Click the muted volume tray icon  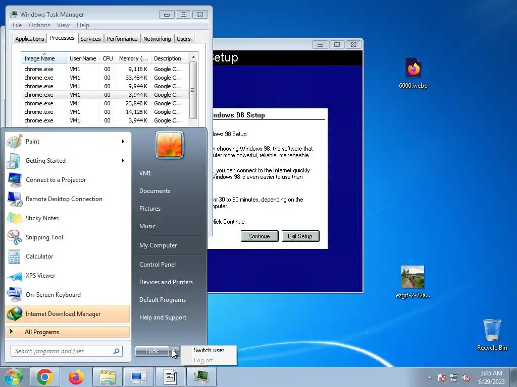(x=466, y=378)
